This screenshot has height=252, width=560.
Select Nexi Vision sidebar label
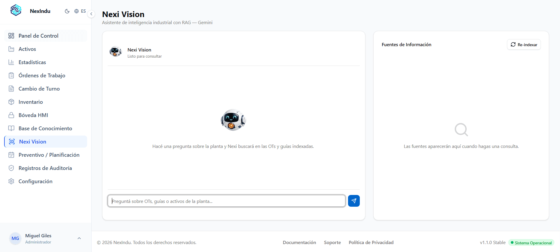33,141
